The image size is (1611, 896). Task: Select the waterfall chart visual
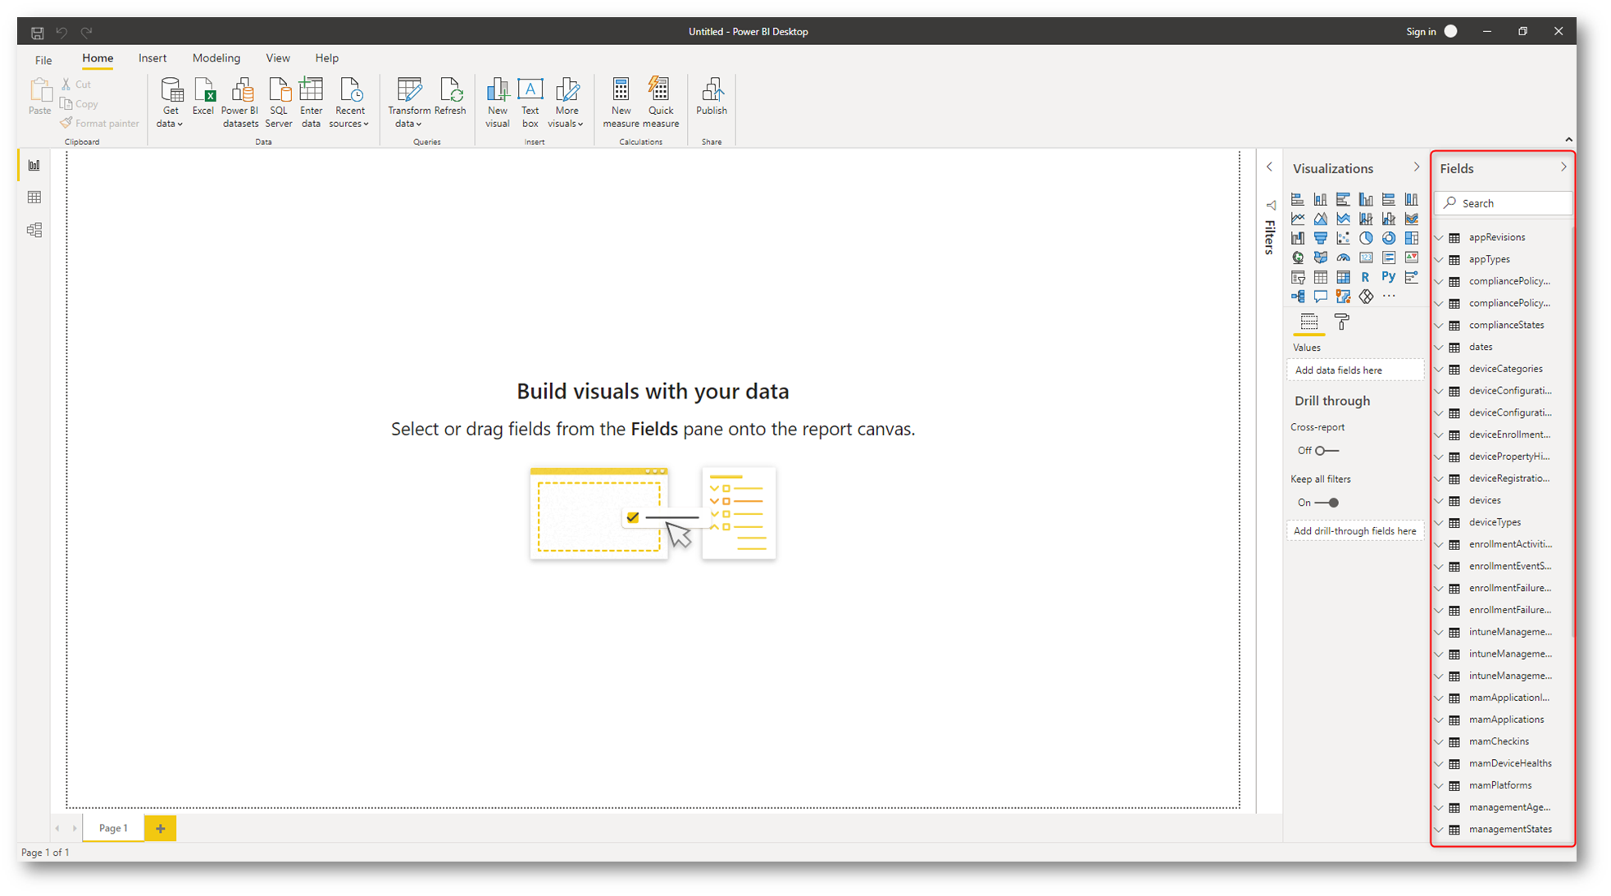point(1298,239)
